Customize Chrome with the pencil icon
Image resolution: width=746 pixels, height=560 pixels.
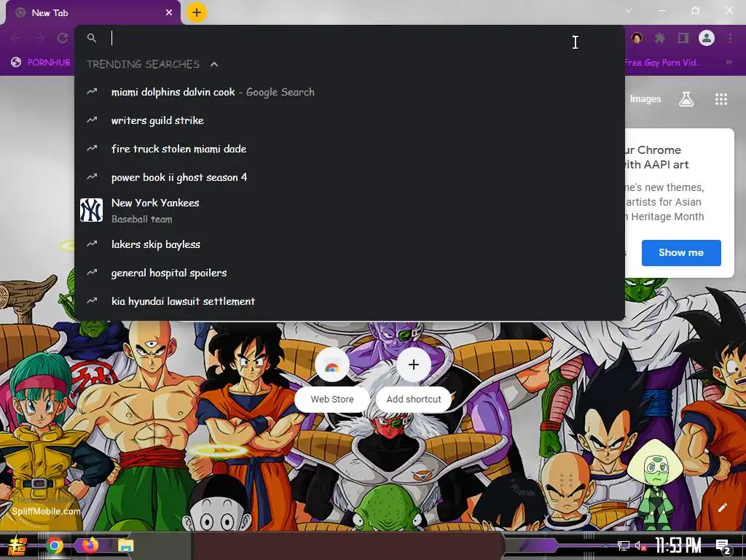click(x=722, y=507)
